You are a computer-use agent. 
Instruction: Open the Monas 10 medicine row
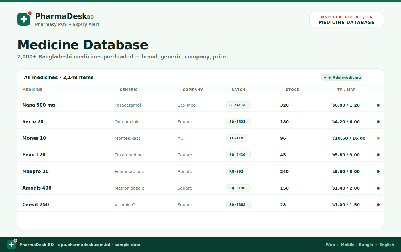tap(200, 137)
